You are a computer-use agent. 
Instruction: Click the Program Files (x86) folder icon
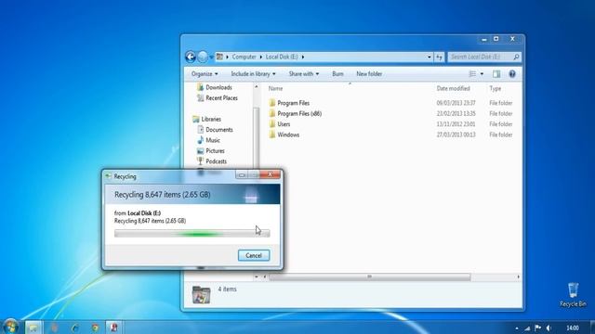coord(271,113)
